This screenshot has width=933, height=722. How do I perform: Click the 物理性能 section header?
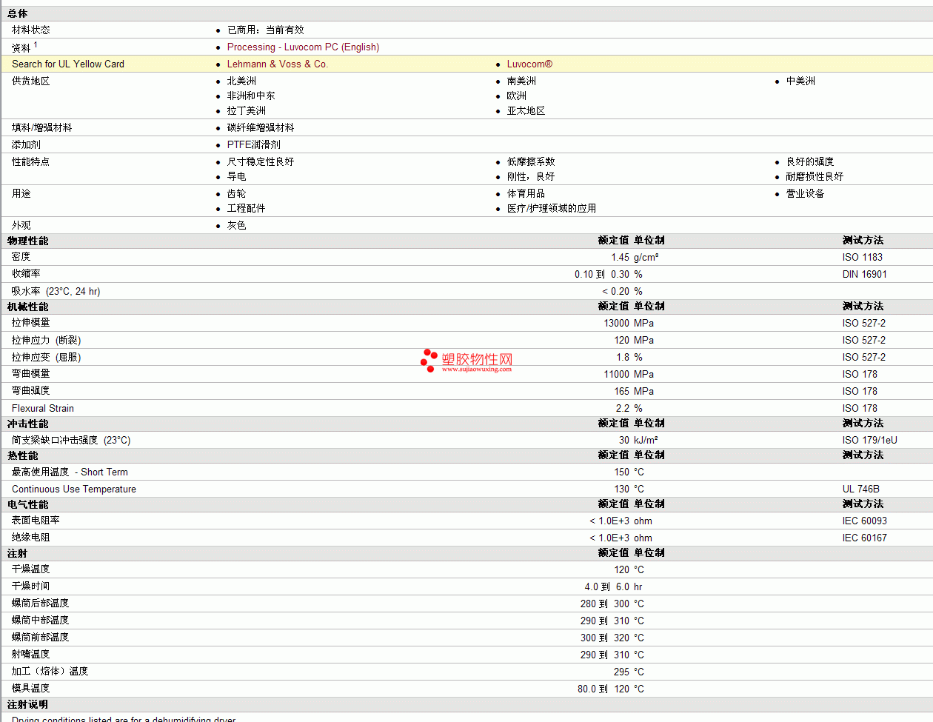[x=28, y=241]
